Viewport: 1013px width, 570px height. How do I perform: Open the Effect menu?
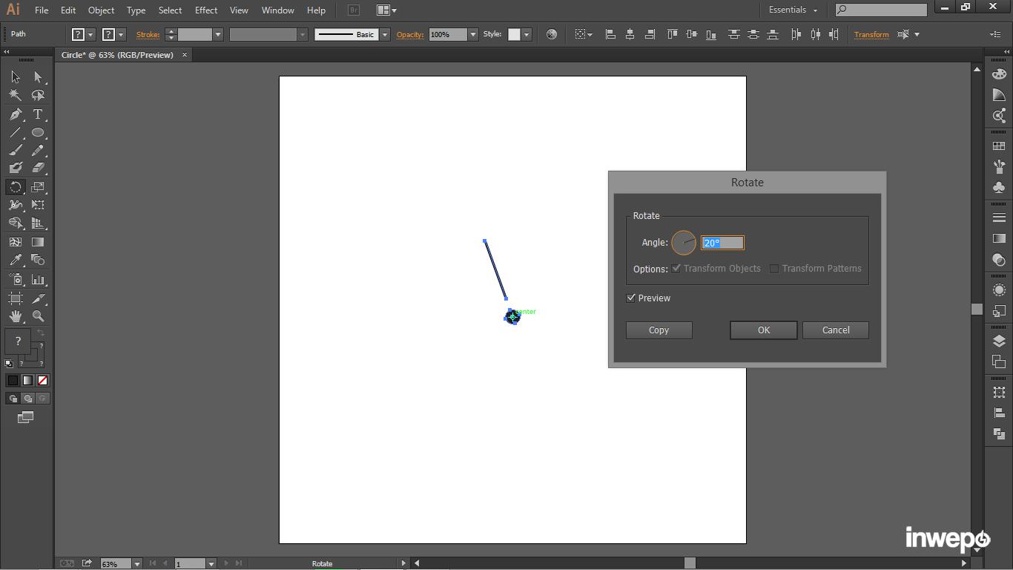click(x=206, y=10)
